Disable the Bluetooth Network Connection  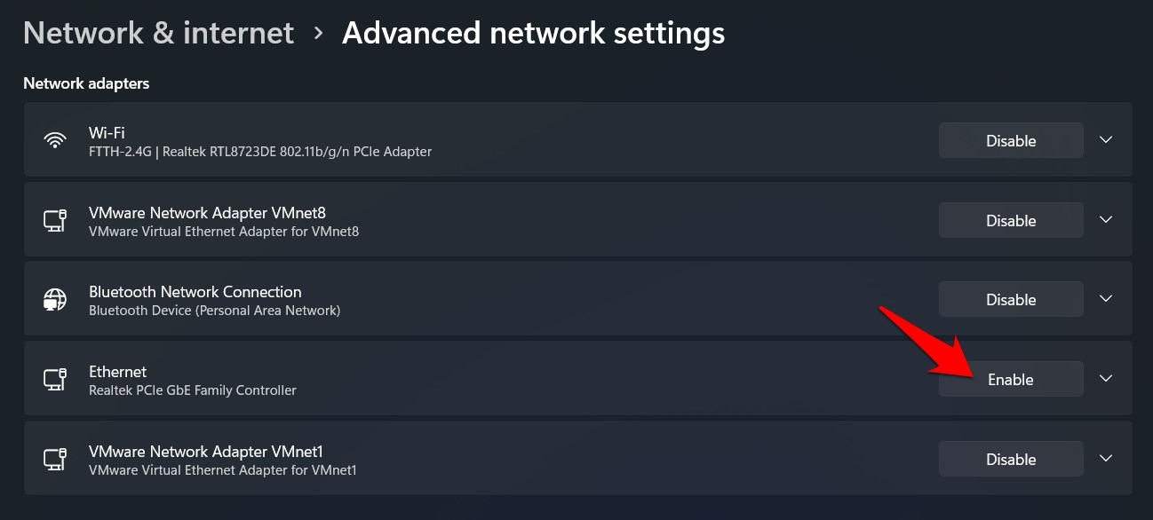(x=1011, y=300)
